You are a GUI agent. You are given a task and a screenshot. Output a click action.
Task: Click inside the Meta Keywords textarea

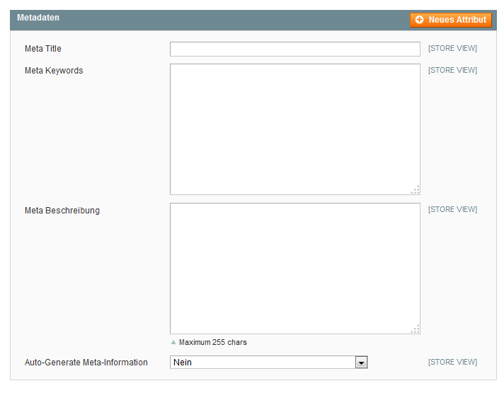(x=294, y=129)
